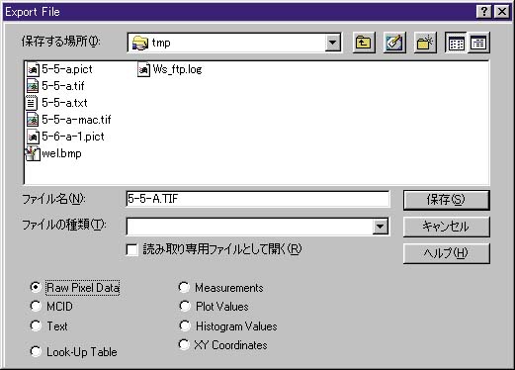
Task: Click the tmp save location combo box
Action: (x=234, y=43)
